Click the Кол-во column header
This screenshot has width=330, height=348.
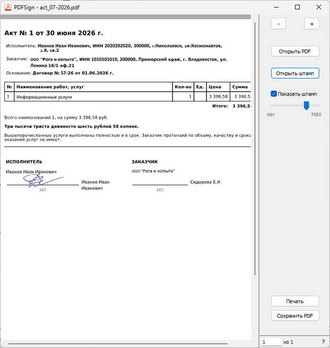pos(183,87)
